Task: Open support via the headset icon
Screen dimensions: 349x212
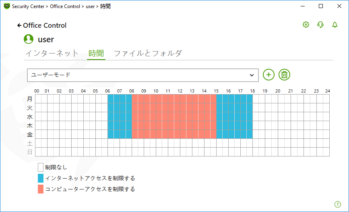Action: coord(320,25)
